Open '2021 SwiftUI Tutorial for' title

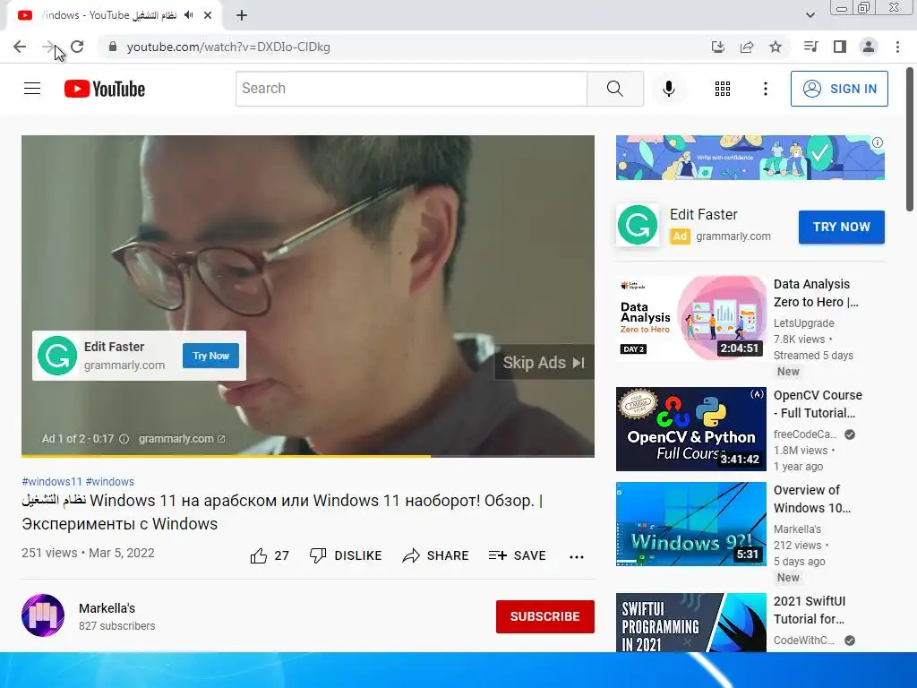pos(810,610)
